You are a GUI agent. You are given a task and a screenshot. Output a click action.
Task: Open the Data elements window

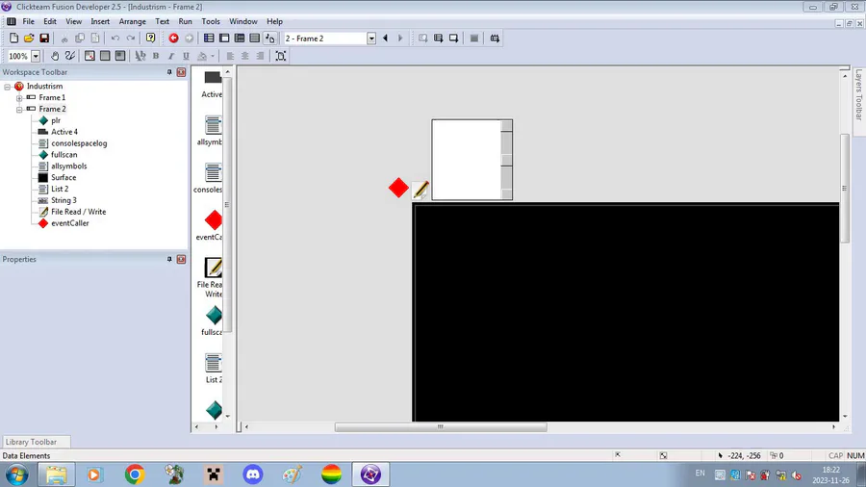point(270,38)
